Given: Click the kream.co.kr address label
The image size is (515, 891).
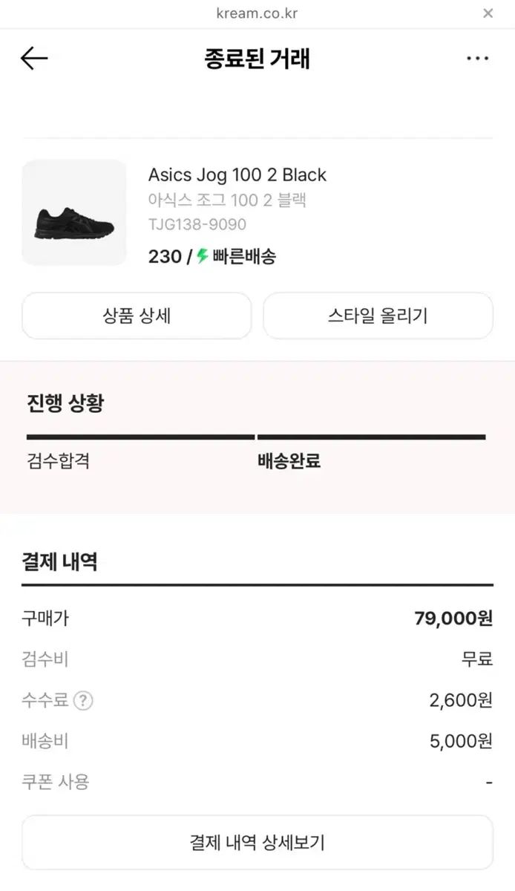Looking at the screenshot, I should (x=257, y=13).
